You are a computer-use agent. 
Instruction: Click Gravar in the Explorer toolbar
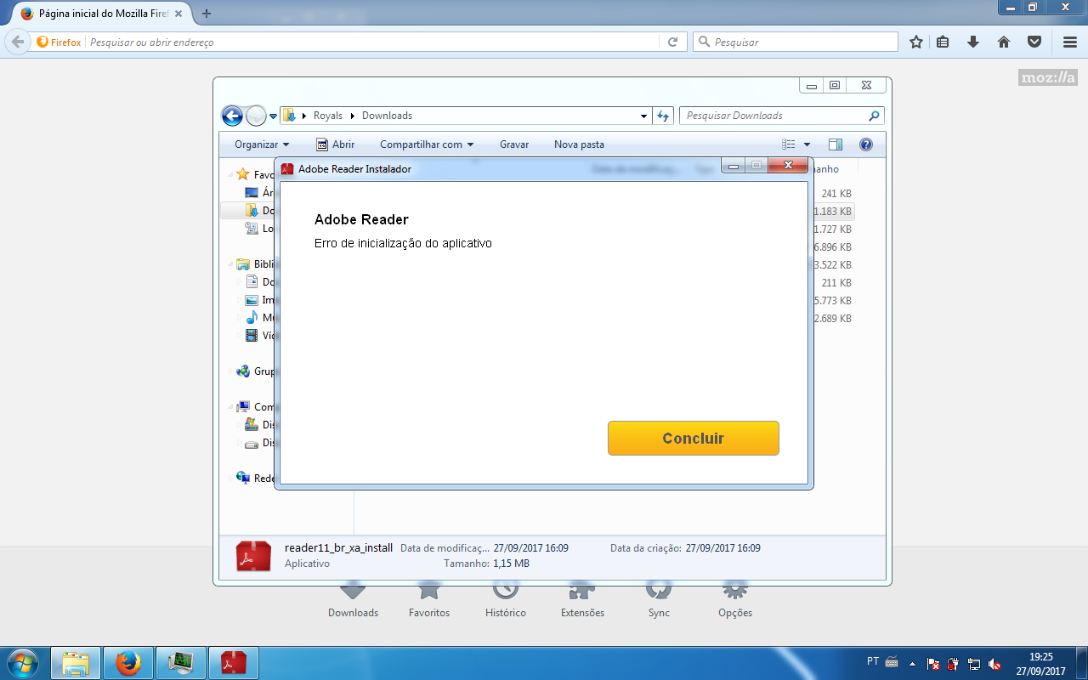[514, 144]
